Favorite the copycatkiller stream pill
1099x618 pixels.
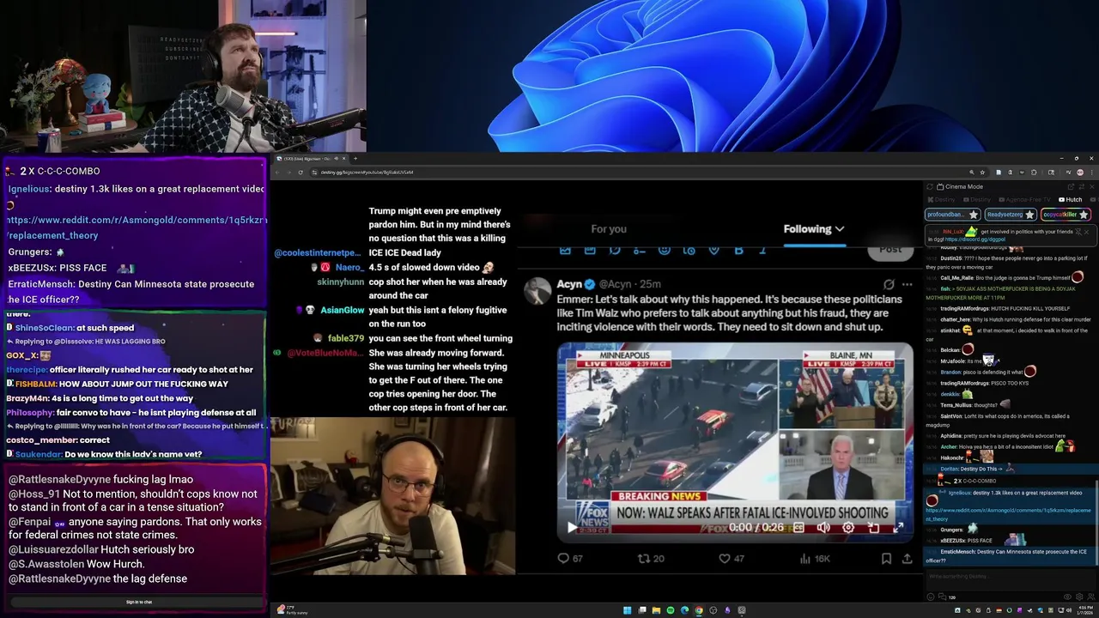(x=1084, y=215)
